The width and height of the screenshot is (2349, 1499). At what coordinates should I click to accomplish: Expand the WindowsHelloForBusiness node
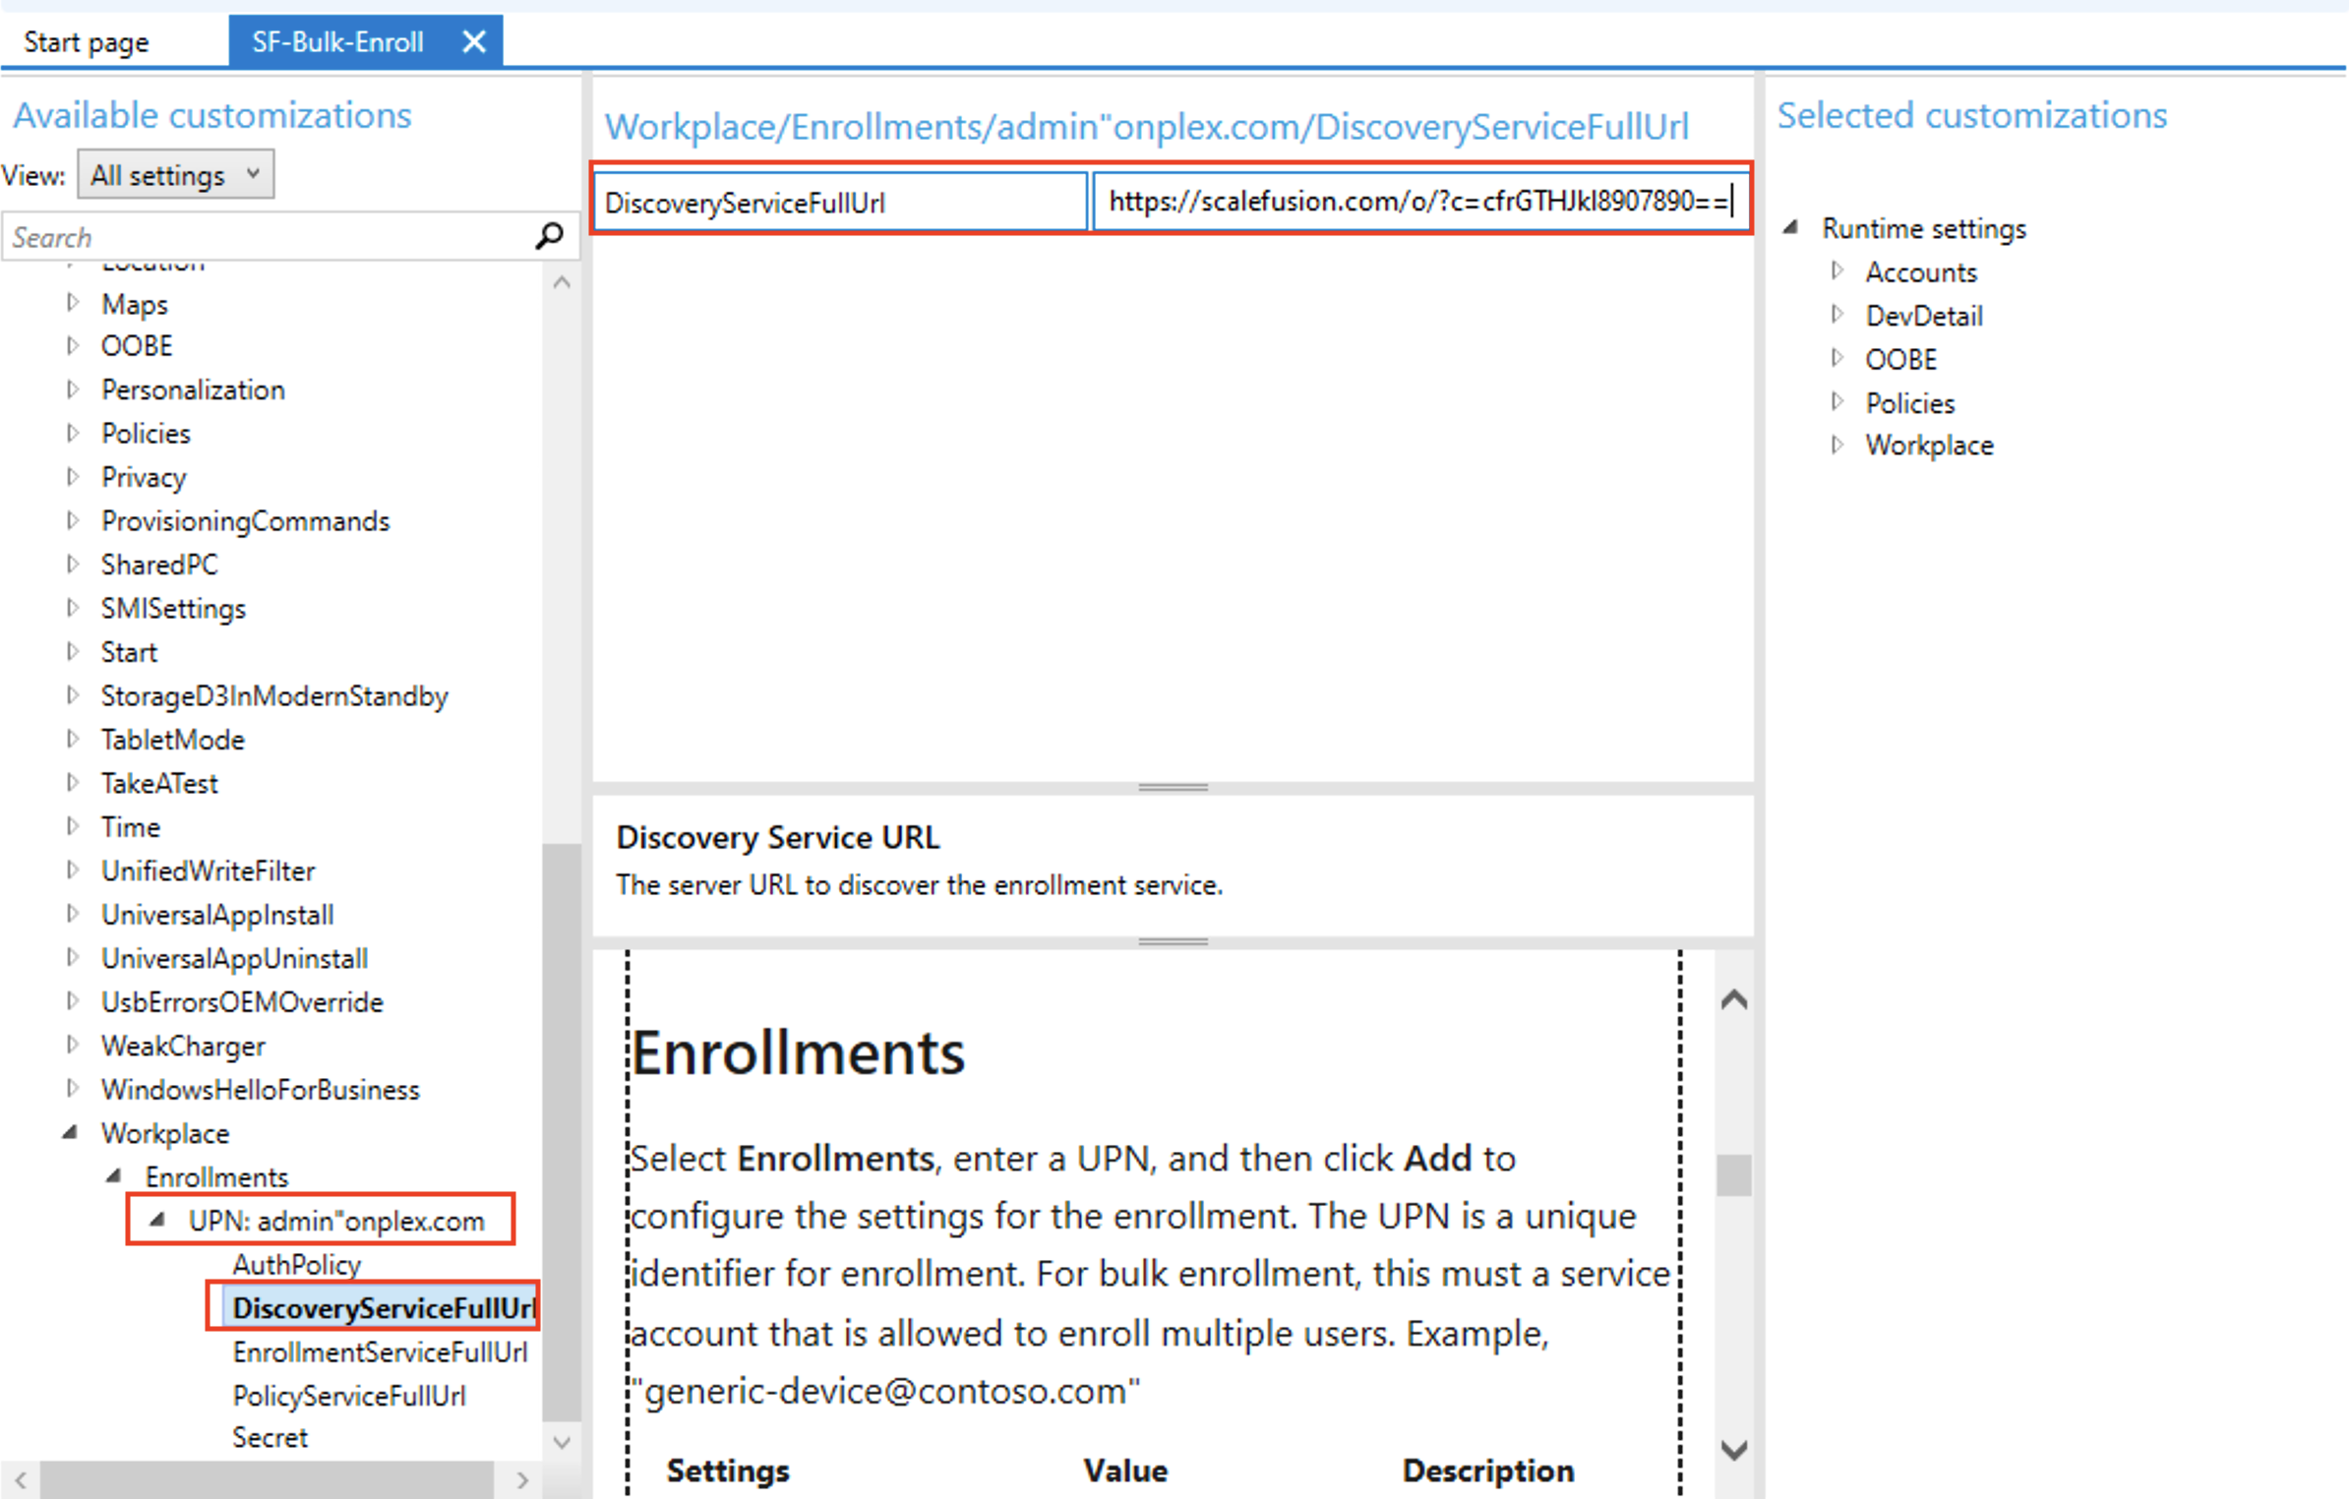pos(72,1089)
